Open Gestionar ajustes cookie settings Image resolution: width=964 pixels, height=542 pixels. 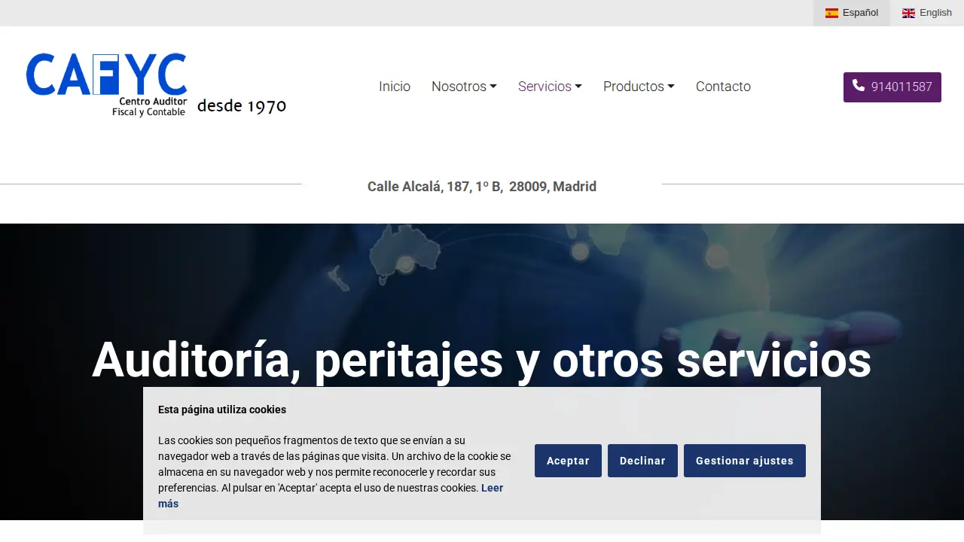[745, 461]
